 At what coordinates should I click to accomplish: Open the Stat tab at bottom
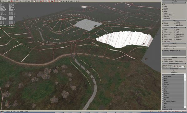pos(18,111)
